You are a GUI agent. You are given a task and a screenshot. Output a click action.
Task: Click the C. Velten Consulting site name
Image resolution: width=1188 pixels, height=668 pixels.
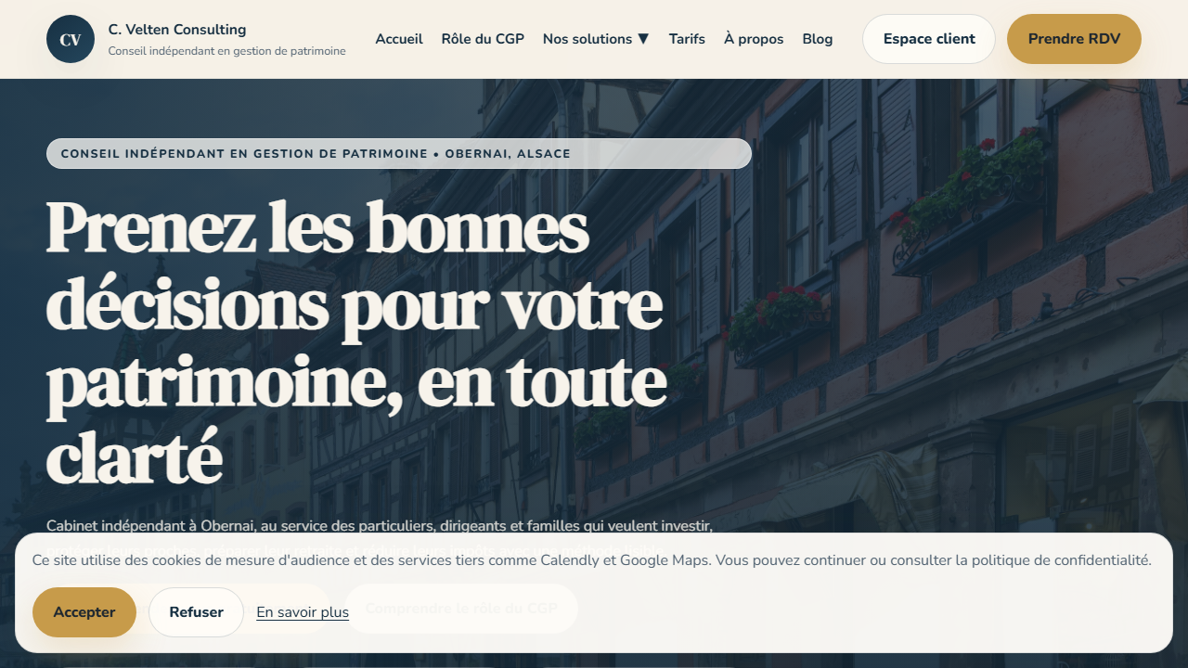(x=176, y=30)
